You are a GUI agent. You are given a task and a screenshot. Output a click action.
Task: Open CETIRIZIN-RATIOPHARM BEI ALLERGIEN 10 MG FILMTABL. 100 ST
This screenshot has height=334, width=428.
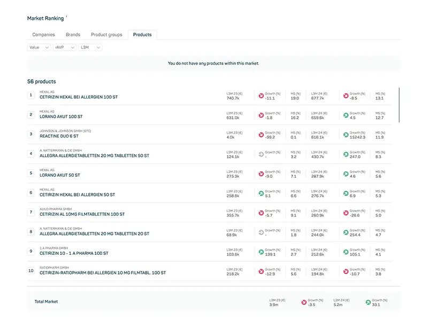point(103,273)
